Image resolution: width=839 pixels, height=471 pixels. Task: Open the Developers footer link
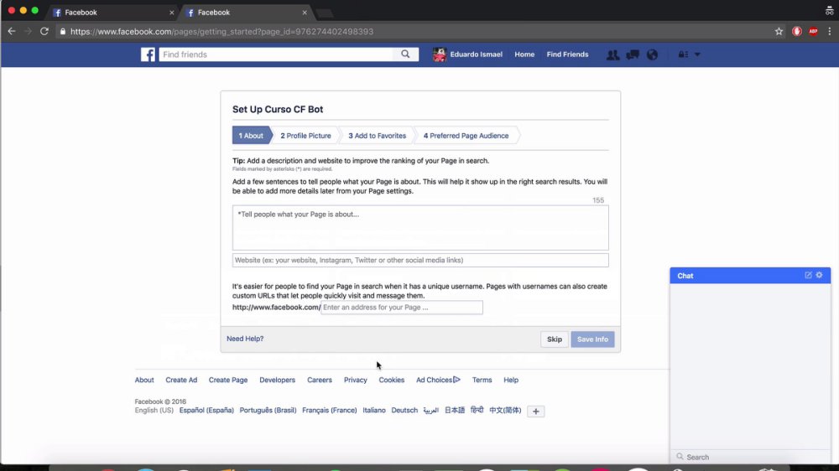click(x=277, y=380)
